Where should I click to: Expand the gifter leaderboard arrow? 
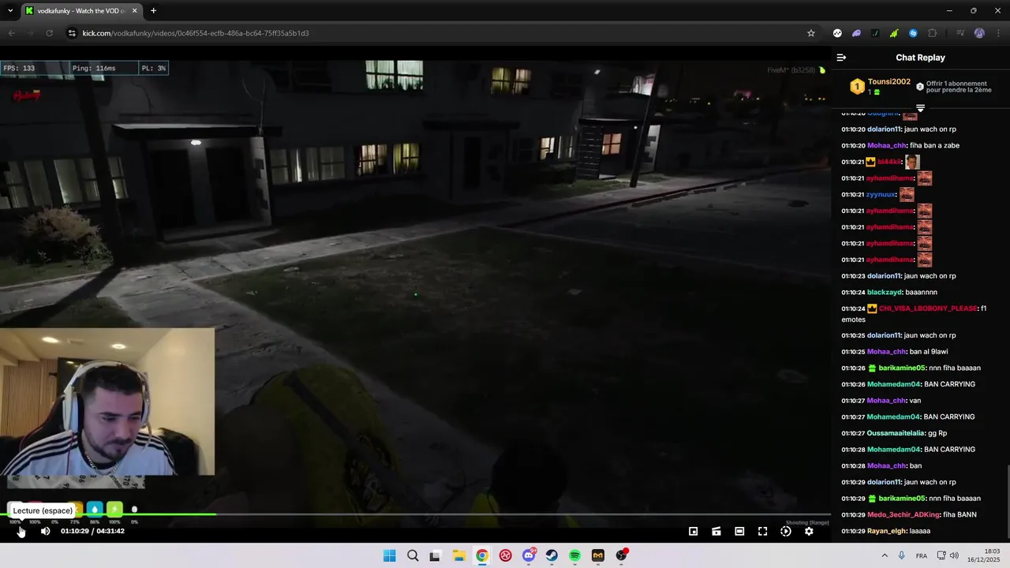coord(920,108)
